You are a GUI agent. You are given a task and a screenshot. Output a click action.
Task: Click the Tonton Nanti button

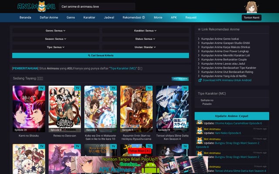(252, 17)
